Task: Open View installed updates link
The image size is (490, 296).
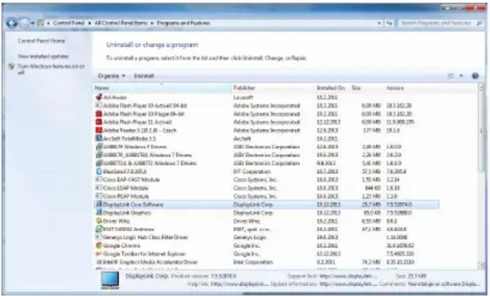Action: (43, 57)
